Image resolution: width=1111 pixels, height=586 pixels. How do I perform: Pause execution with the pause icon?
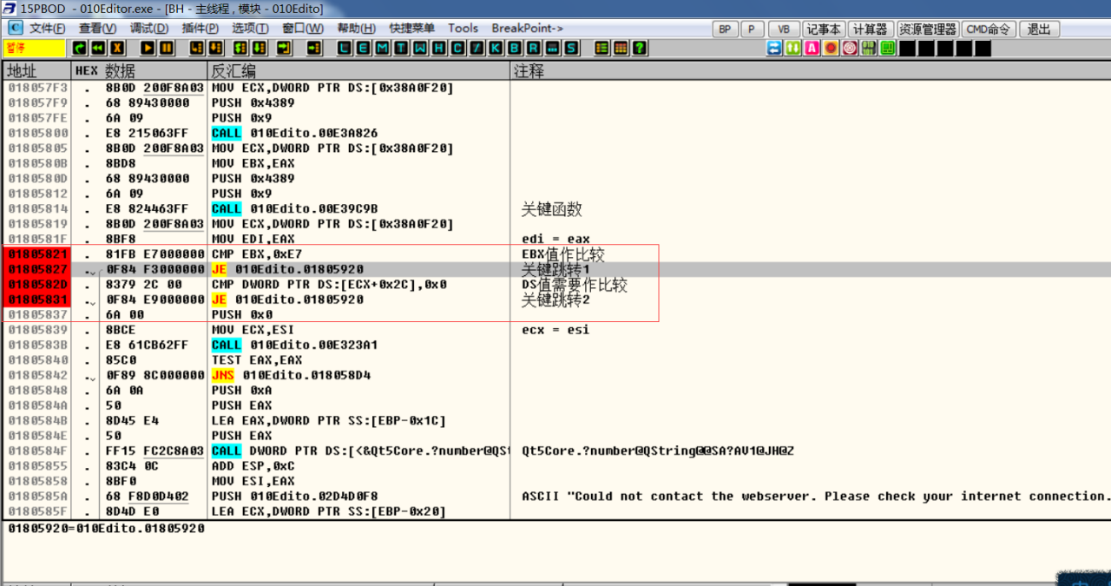pyautogui.click(x=167, y=49)
